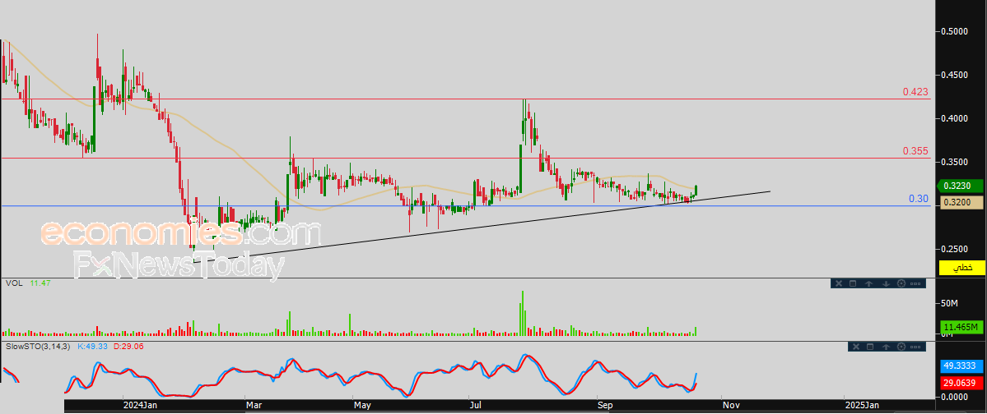
Task: Select the beige 0.3200 price tag
Action: click(x=961, y=202)
